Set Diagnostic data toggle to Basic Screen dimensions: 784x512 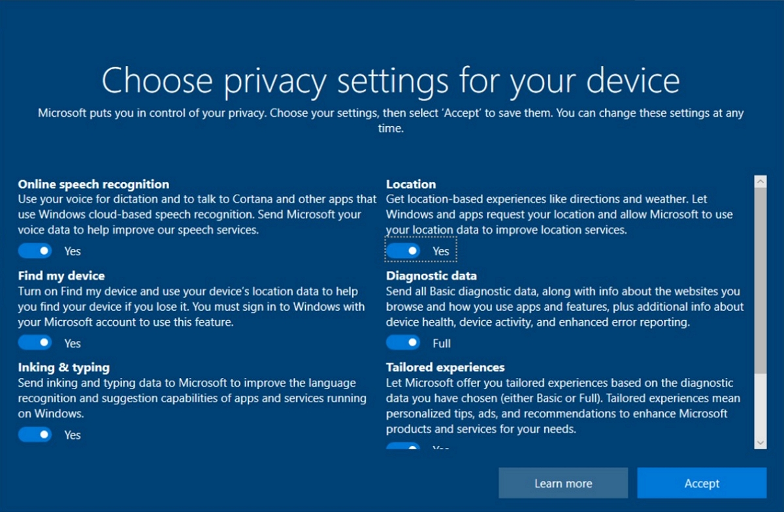[403, 342]
